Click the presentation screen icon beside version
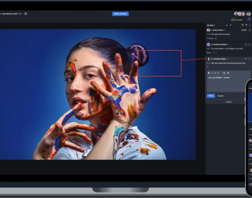Screen dimensions: 252x198 (x=26, y=14)
